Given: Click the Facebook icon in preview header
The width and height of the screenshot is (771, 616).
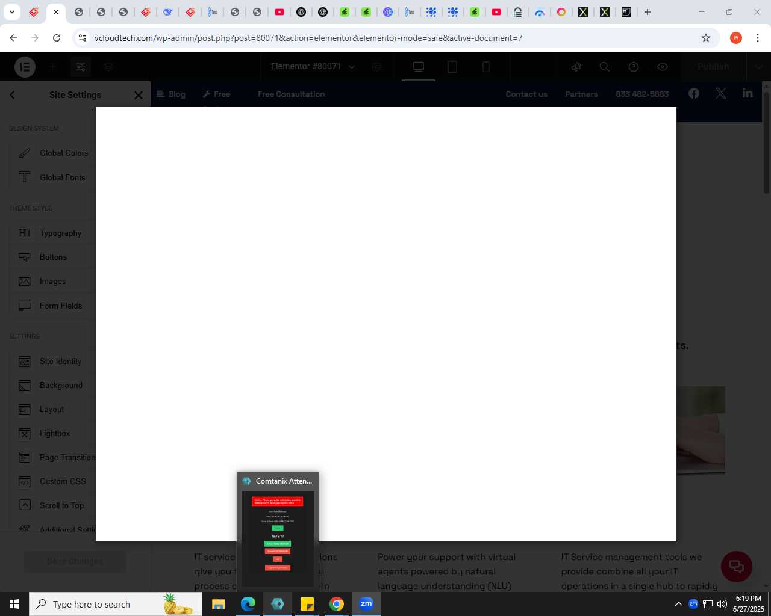Looking at the screenshot, I should tap(694, 93).
